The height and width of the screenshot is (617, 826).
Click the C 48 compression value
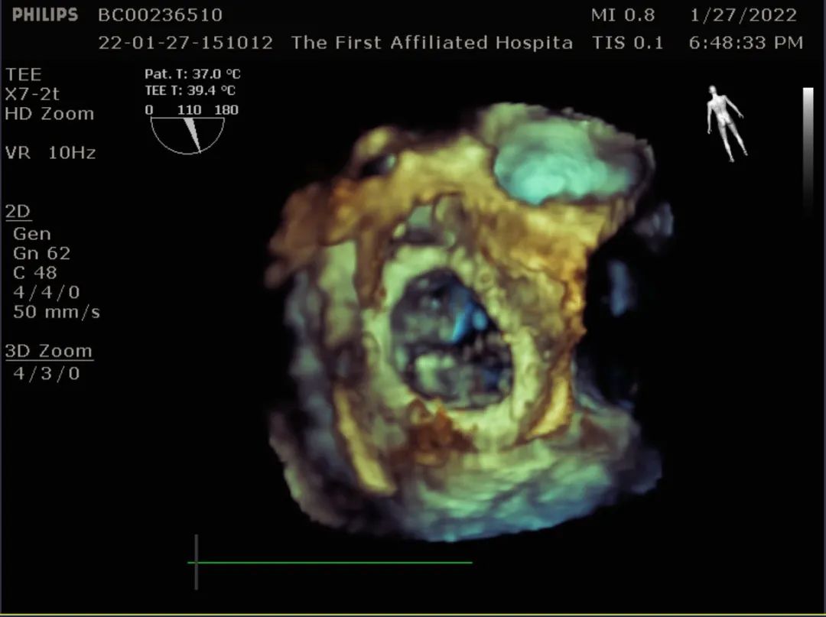coord(35,273)
